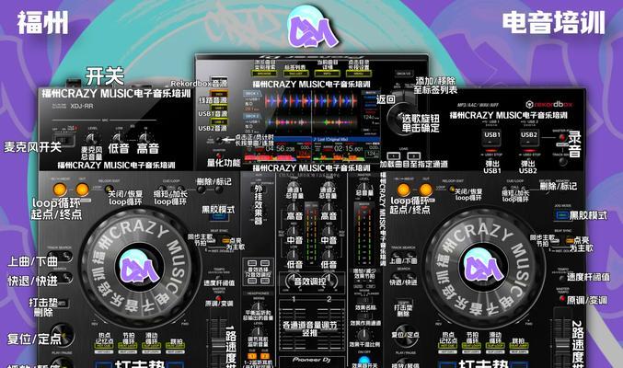Toggle headphone Cue 1 button
This screenshot has height=368, width=623.
coord(251,356)
